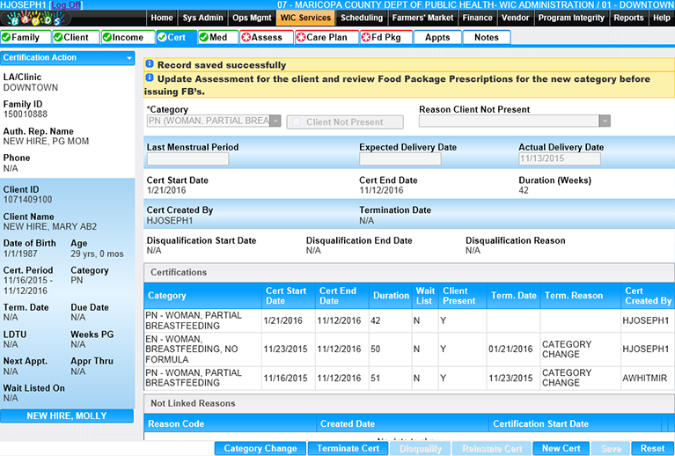The image size is (675, 456).
Task: Click the red asterisk icon on Fd Pkg tab
Action: (x=365, y=38)
